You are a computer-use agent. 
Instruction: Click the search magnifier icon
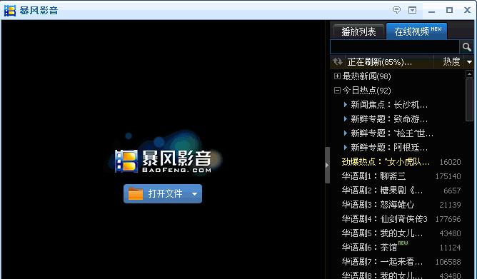tap(466, 47)
